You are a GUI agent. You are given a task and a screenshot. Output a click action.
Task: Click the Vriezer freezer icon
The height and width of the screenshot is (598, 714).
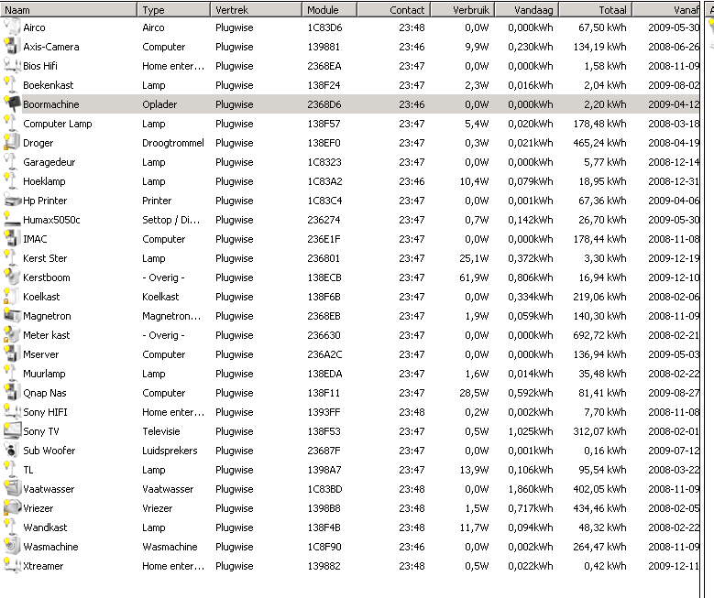[x=11, y=508]
